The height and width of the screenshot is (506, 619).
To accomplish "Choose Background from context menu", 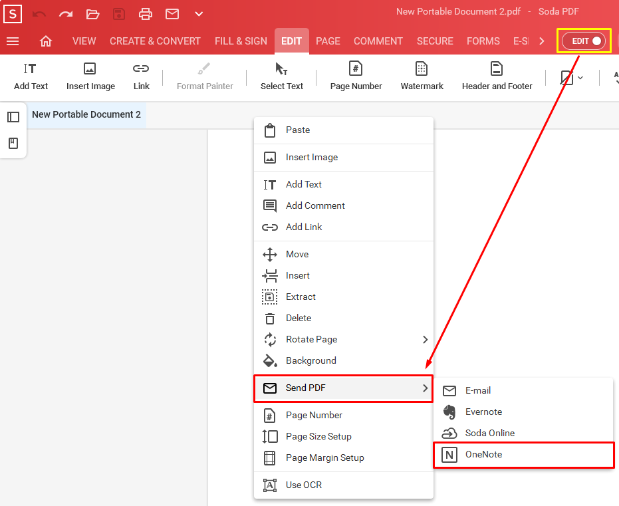I will (344, 361).
